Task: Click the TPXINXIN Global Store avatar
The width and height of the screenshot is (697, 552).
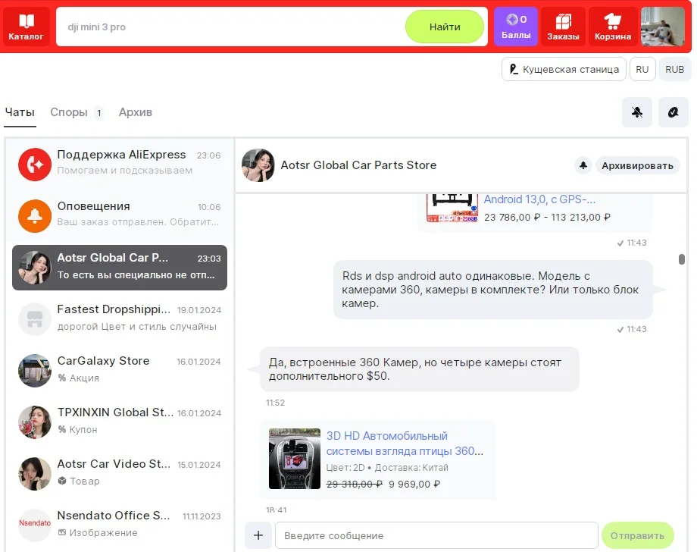Action: 35,422
